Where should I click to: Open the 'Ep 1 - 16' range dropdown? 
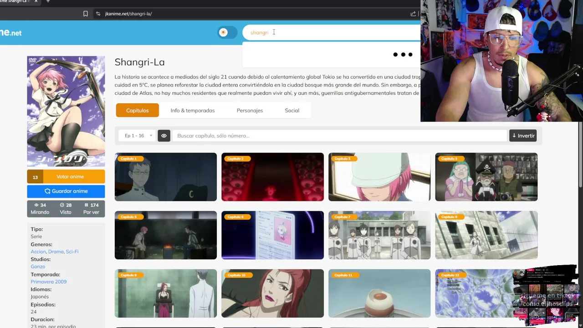pos(138,136)
